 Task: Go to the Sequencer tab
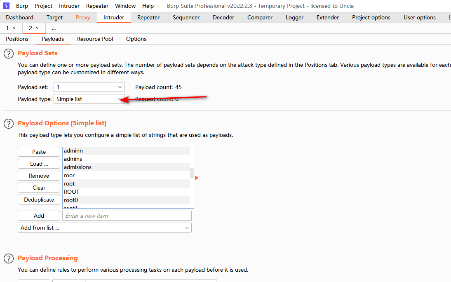tap(186, 17)
